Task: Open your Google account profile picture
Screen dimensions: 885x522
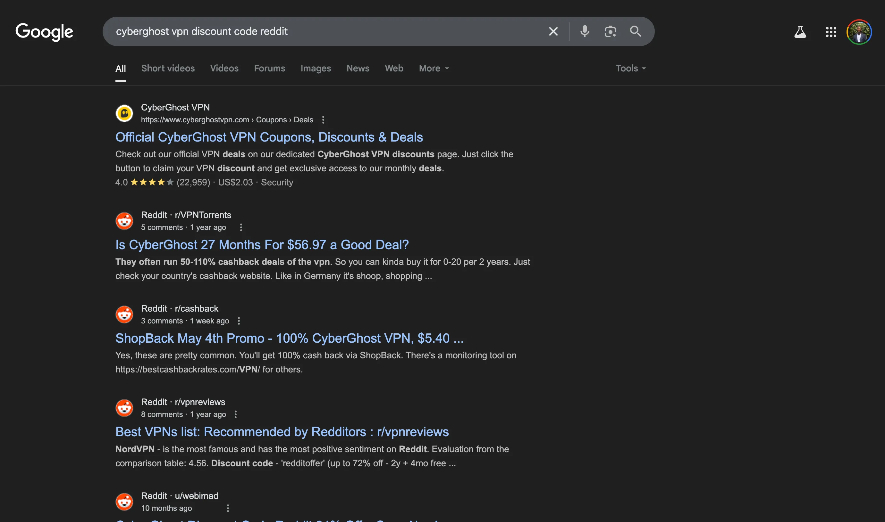Action: click(859, 32)
